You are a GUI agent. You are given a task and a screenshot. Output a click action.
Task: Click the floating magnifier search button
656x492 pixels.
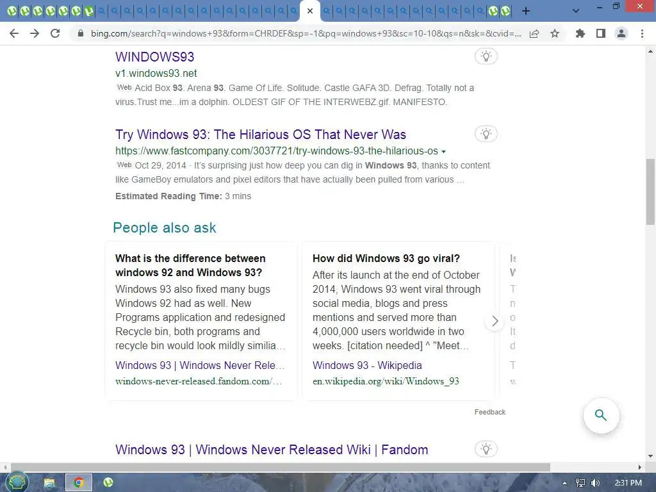pyautogui.click(x=601, y=415)
